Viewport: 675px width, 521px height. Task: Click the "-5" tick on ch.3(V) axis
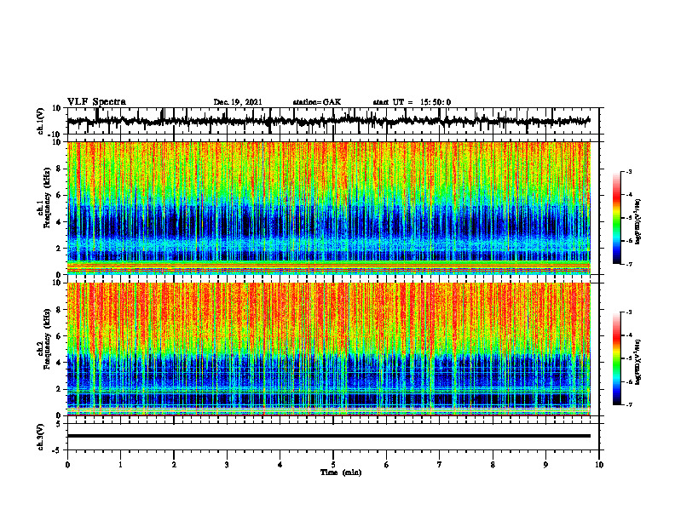click(x=58, y=450)
